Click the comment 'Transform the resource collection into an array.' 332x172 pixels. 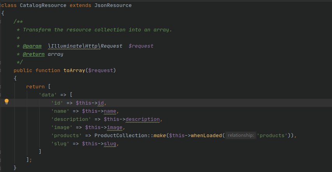(x=98, y=30)
